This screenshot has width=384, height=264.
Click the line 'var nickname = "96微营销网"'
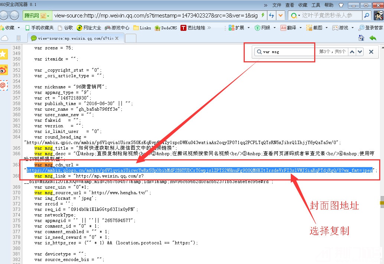click(71, 87)
